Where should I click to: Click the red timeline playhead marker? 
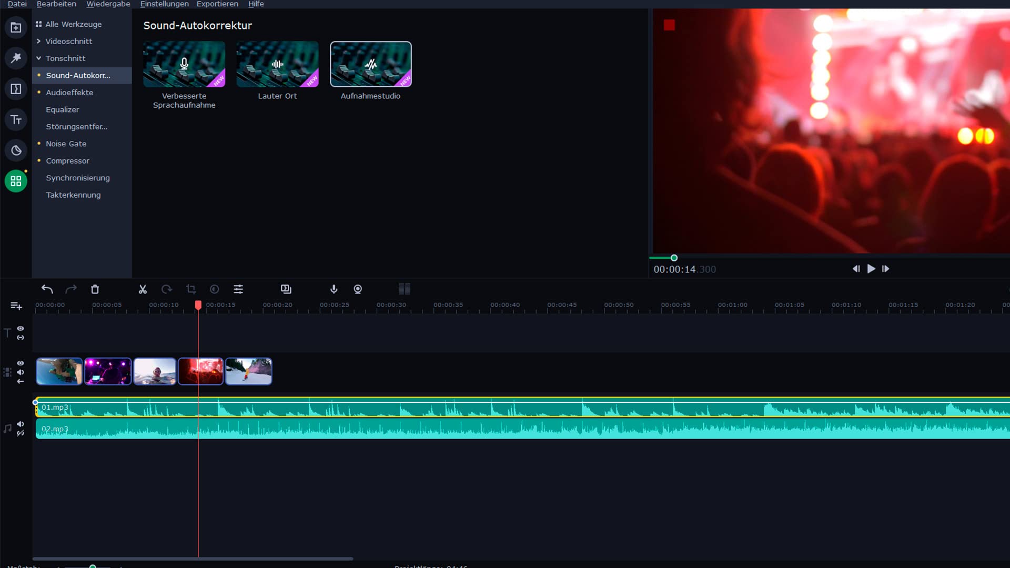(198, 305)
